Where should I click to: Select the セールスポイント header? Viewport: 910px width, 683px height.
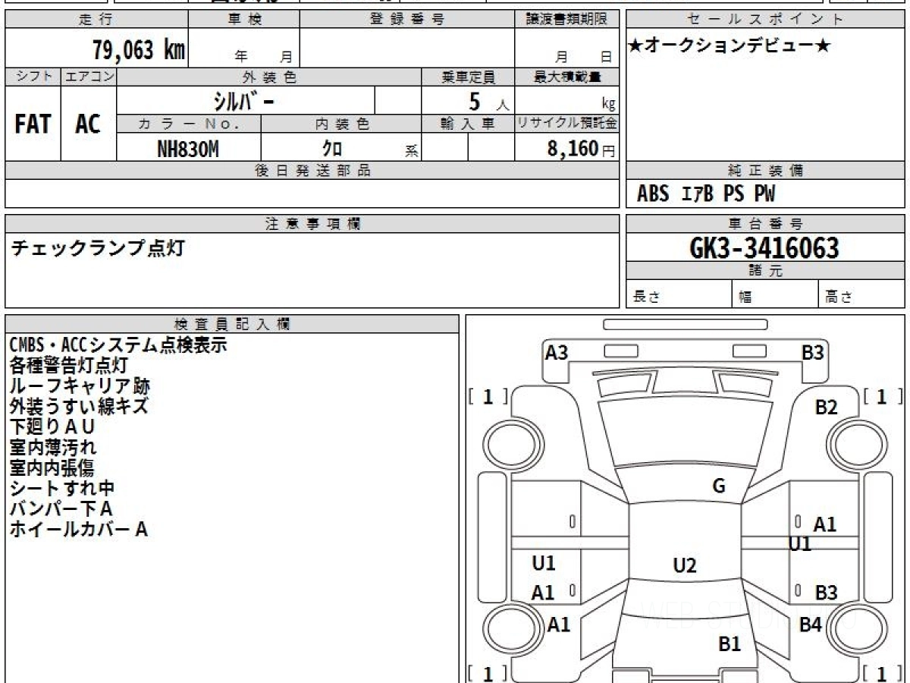[765, 20]
